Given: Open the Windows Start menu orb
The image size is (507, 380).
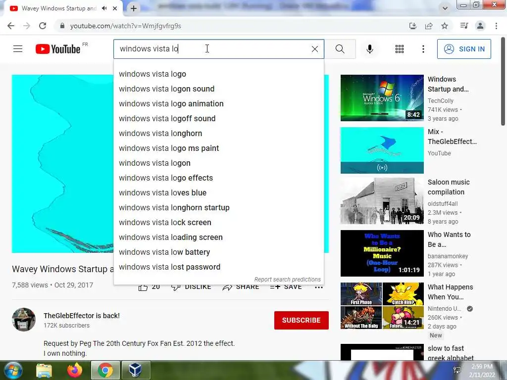Looking at the screenshot, I should pos(12,370).
